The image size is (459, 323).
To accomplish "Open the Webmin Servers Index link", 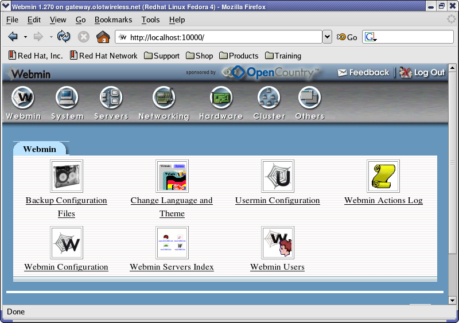I will [172, 267].
